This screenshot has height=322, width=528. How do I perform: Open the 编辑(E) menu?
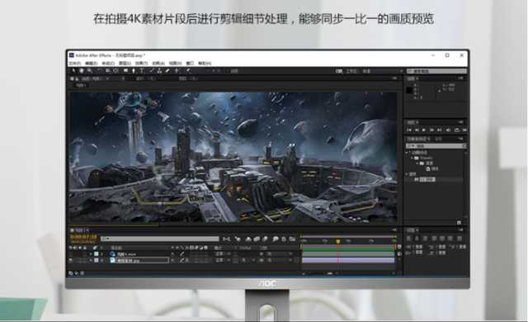[x=91, y=64]
